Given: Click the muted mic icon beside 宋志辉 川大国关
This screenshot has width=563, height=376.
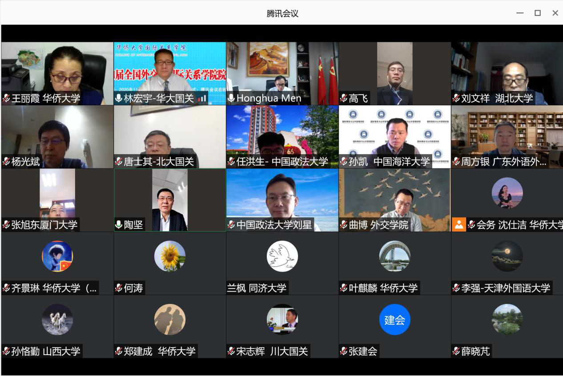Looking at the screenshot, I should click(x=231, y=351).
